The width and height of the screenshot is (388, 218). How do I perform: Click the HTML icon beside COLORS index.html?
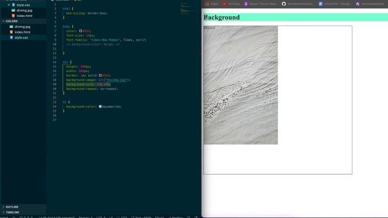[x=12, y=32]
